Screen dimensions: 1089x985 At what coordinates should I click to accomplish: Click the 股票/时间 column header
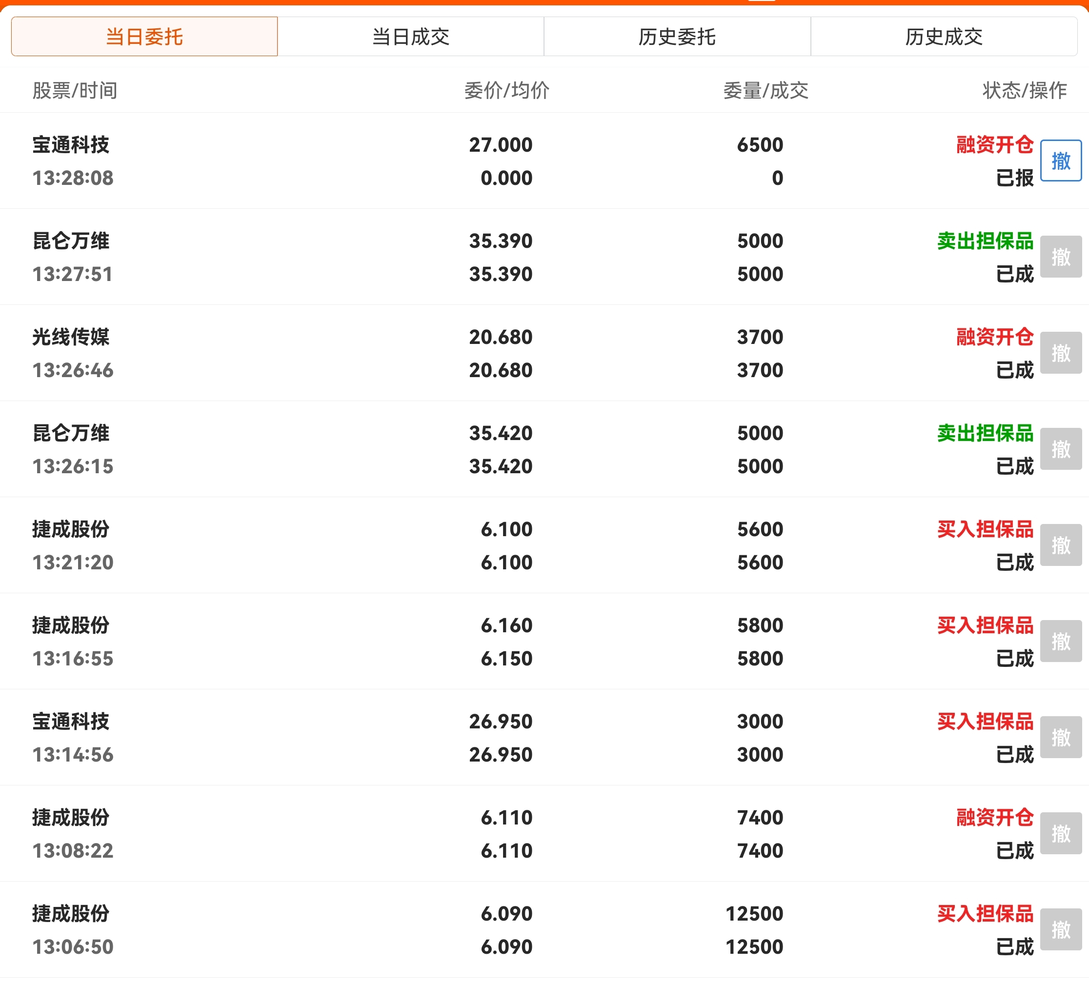[75, 90]
